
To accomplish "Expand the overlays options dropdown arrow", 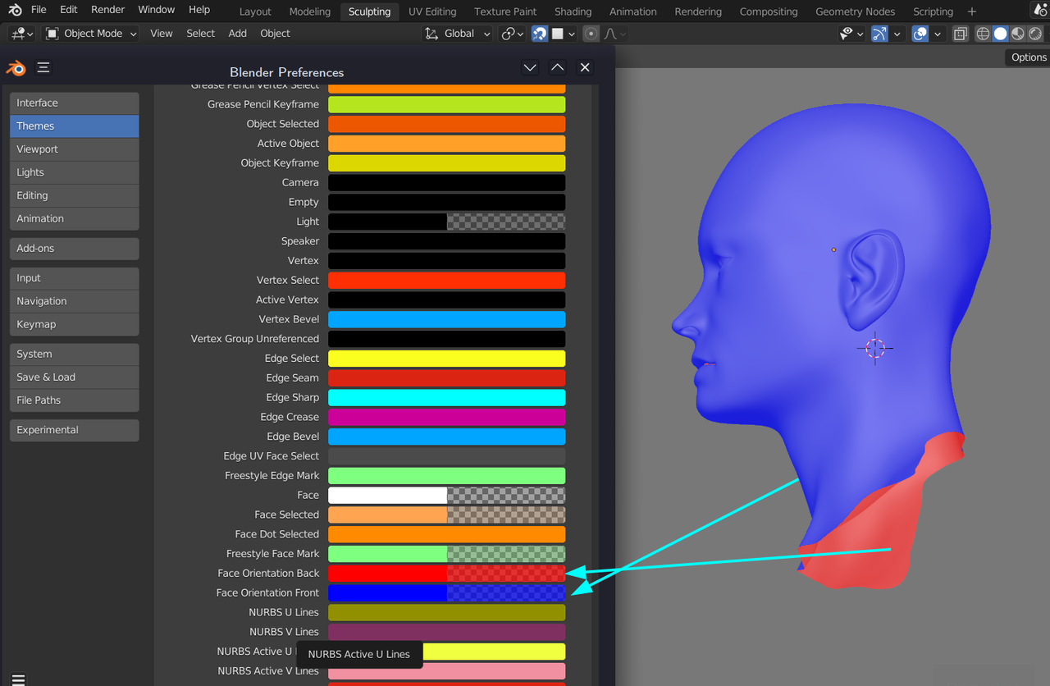I will coord(938,34).
